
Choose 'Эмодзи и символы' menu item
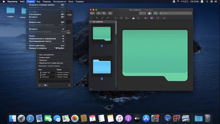[x=46, y=48]
